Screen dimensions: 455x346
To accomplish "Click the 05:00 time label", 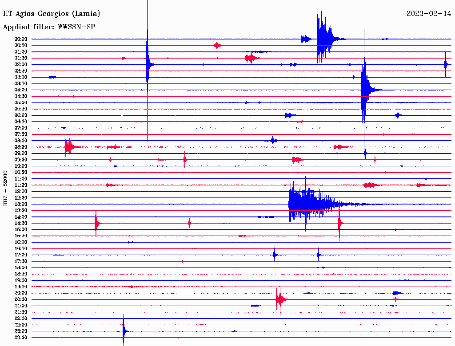I will tap(21, 102).
